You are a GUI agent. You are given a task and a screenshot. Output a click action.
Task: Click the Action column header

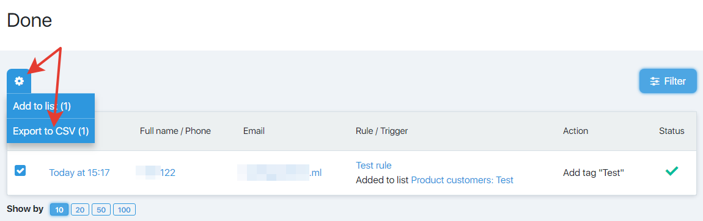pos(576,131)
